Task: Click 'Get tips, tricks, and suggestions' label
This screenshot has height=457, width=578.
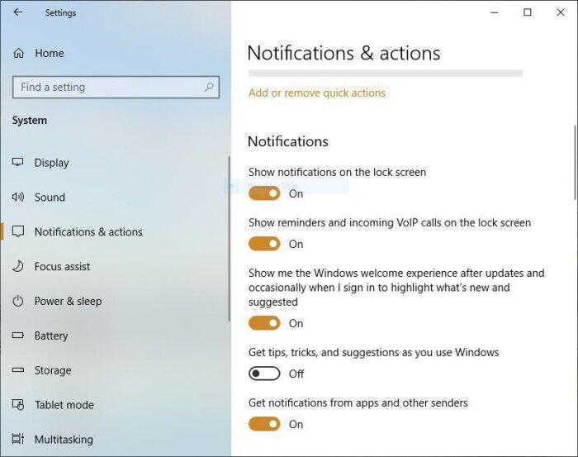Action: pyautogui.click(x=373, y=352)
